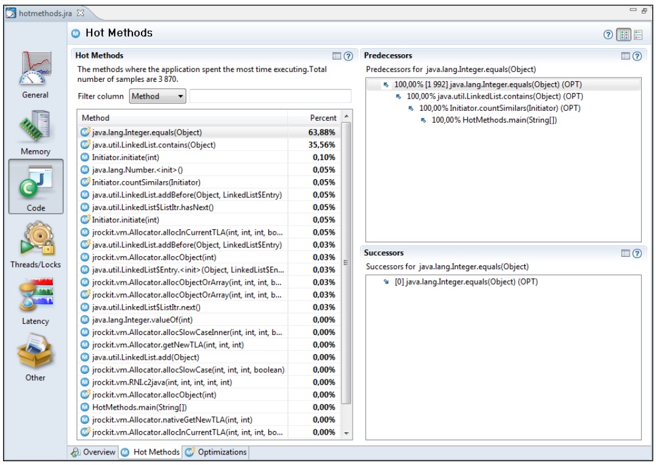Switch to the Overview tab

(x=93, y=452)
